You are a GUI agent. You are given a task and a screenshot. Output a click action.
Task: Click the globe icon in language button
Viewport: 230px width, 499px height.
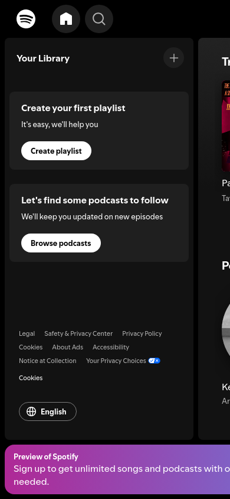coord(31,411)
